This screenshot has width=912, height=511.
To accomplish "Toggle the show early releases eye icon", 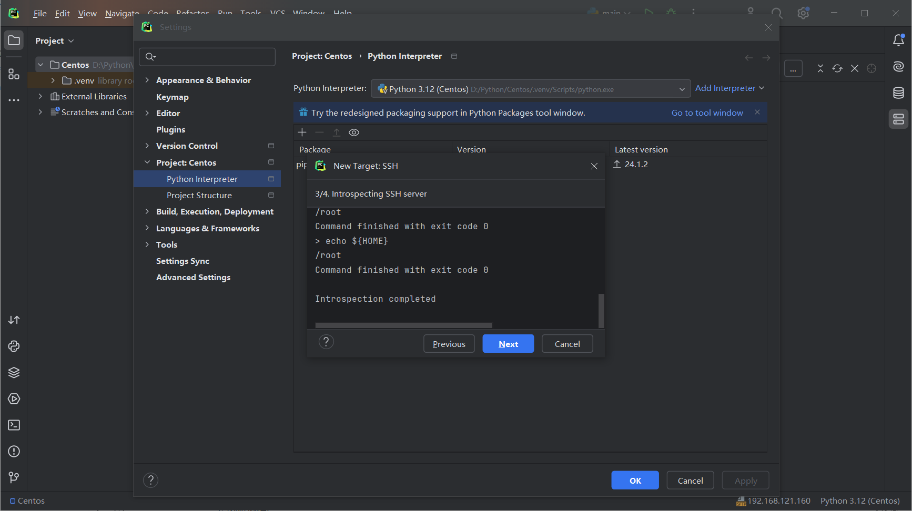I will pos(354,132).
